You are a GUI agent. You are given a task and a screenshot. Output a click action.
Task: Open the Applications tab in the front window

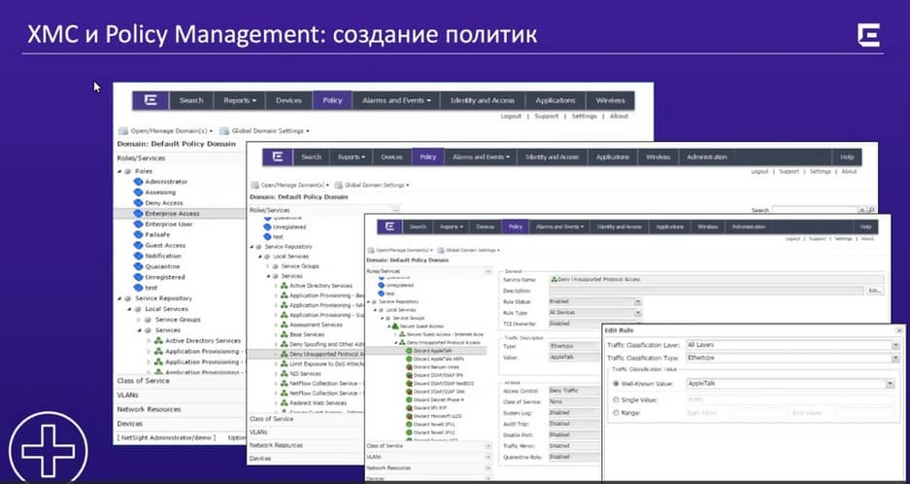coord(670,226)
